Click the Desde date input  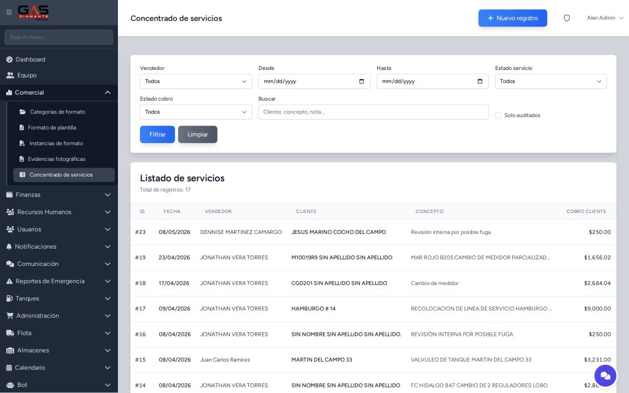click(314, 82)
